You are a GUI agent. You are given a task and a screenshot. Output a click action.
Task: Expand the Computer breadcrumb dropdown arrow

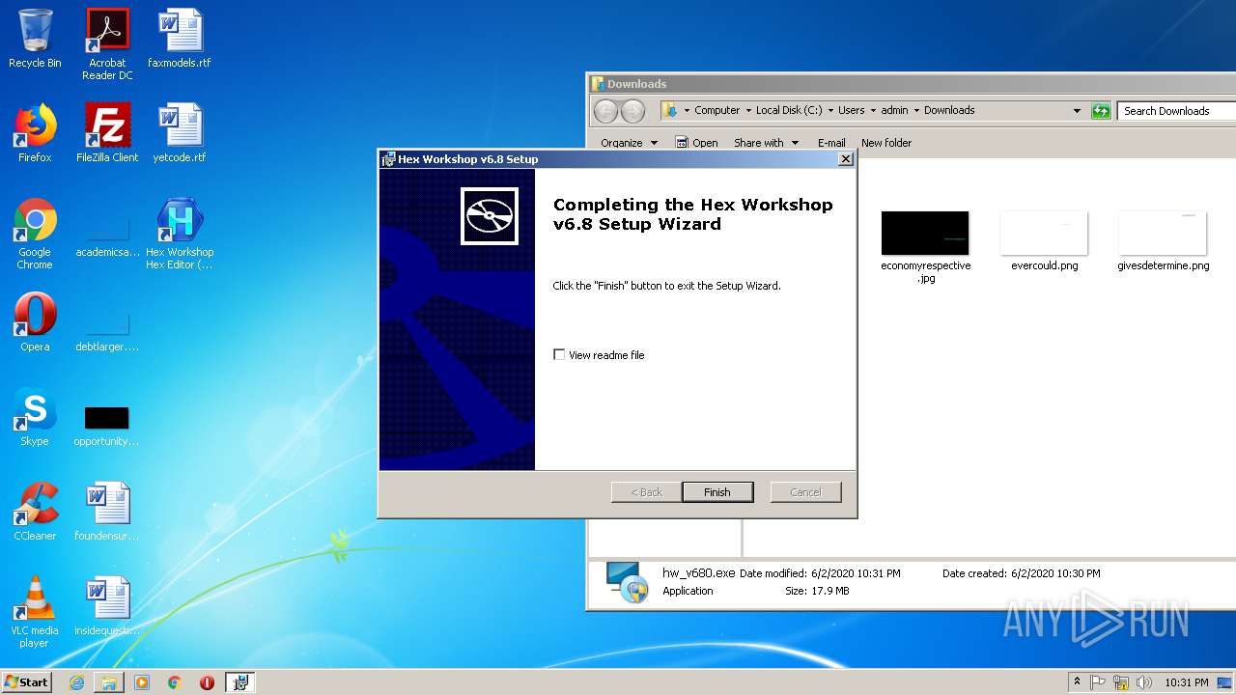(x=746, y=111)
